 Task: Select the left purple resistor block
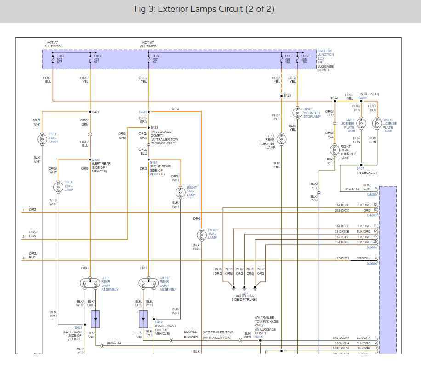[96, 320]
